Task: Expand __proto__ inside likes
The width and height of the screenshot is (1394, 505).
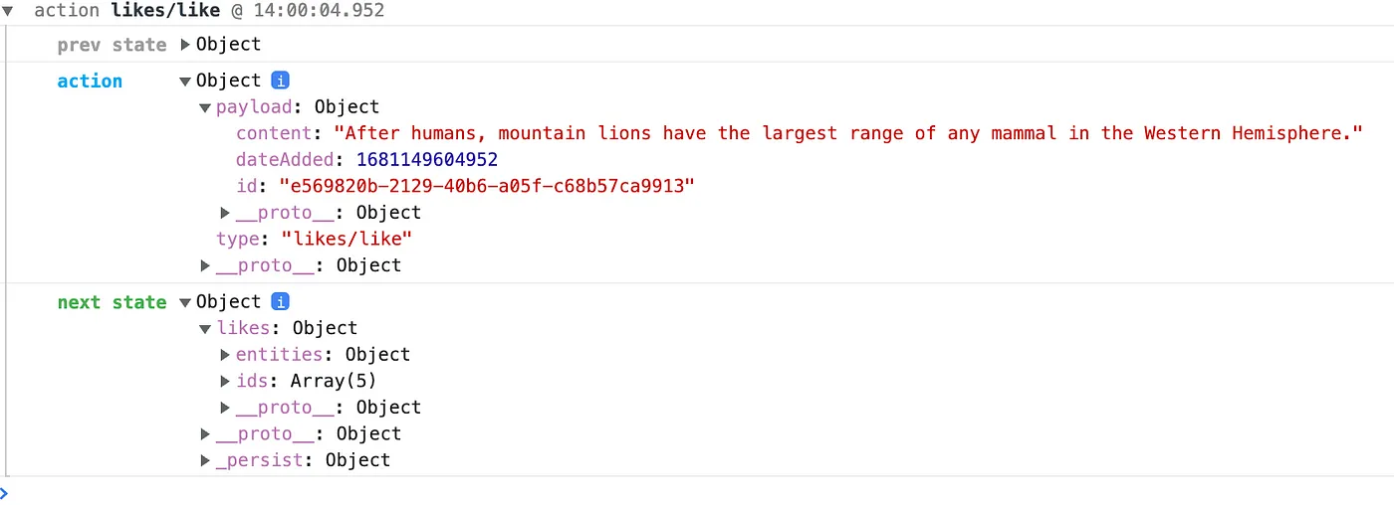Action: pos(225,408)
